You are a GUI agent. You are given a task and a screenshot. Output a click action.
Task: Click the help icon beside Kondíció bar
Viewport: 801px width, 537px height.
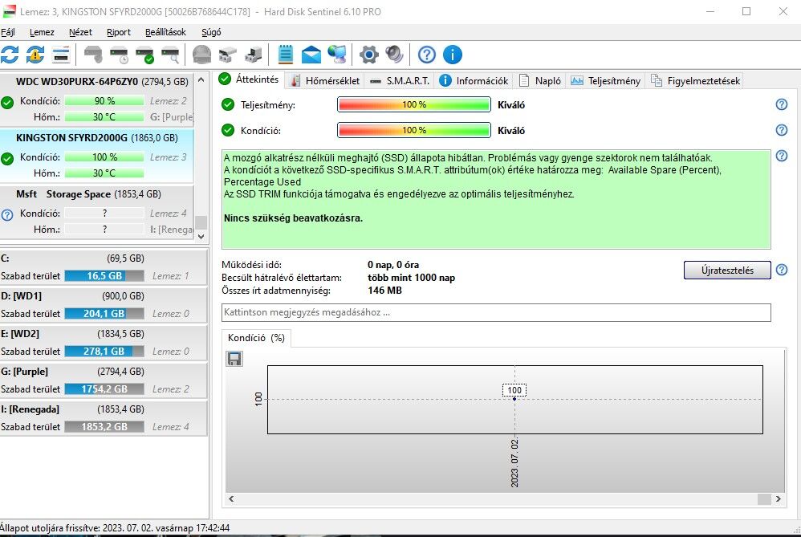(x=782, y=130)
